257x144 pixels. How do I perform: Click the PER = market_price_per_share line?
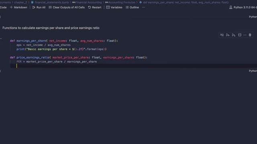pos(57,62)
